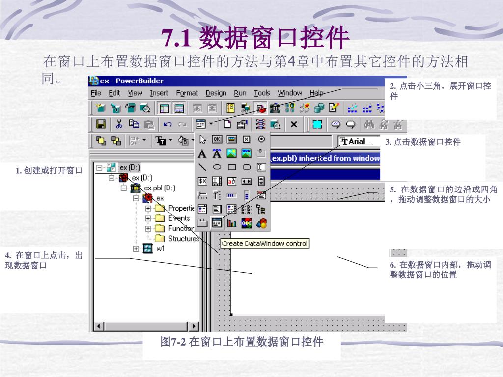Select the vertical scrollbar control
Viewport: 503px width, 377px height.
(x=261, y=181)
